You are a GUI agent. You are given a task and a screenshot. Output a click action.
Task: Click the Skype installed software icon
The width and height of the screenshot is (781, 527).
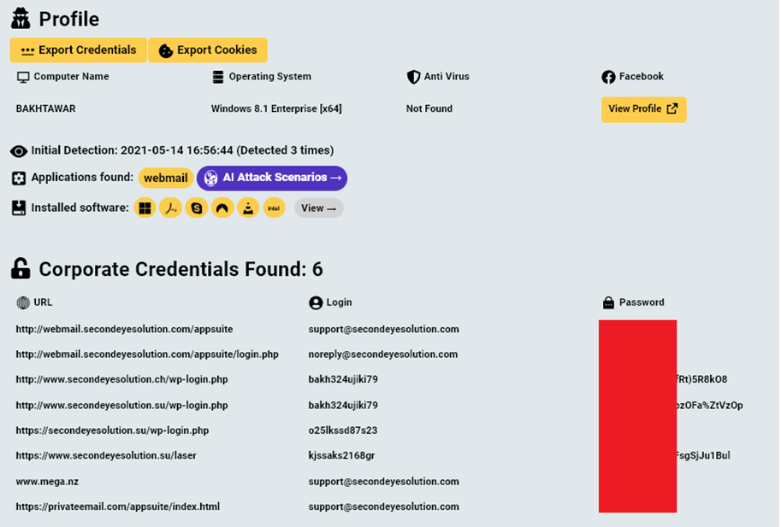pyautogui.click(x=197, y=208)
